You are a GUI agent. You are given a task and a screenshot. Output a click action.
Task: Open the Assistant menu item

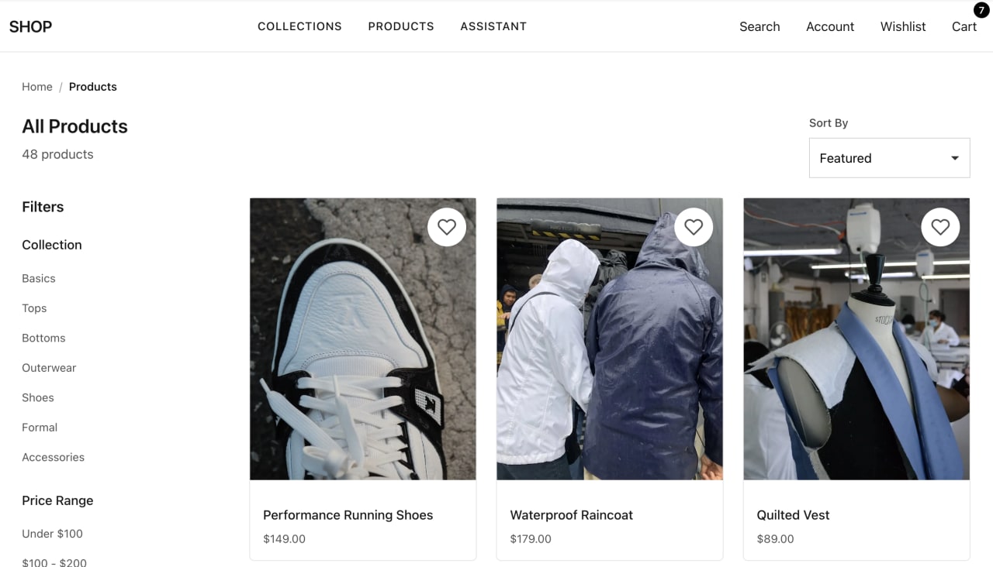tap(493, 26)
